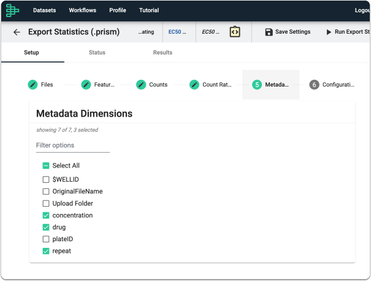Click the Features step pencil icon
371x281 pixels.
(86, 85)
